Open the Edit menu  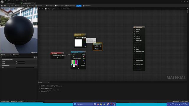tap(9, 1)
